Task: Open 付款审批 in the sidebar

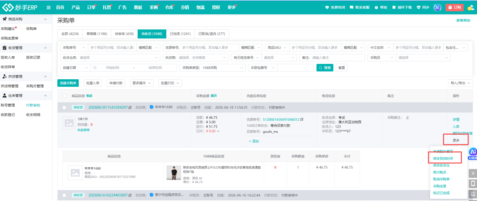Action: coord(33,105)
